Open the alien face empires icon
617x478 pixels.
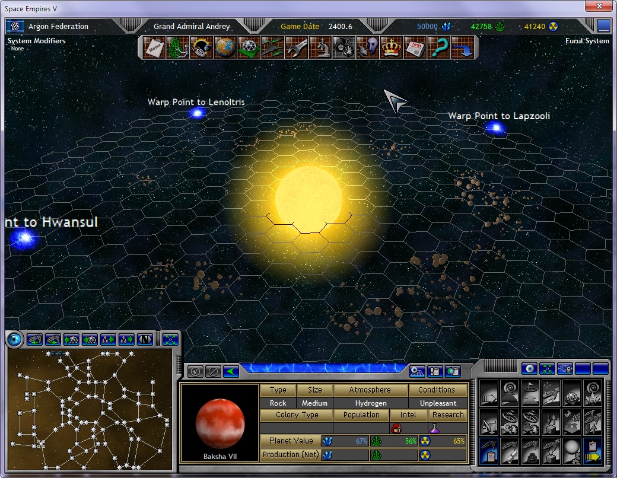tap(367, 47)
